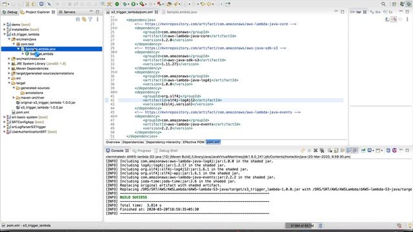Image resolution: width=413 pixels, height=232 pixels.
Task: Switch to the Breakpoints view tab
Action: [x=376, y=12]
